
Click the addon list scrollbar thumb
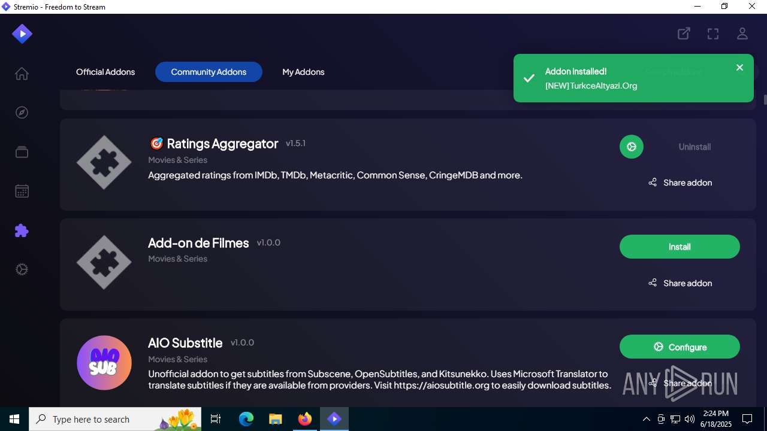pyautogui.click(x=765, y=99)
